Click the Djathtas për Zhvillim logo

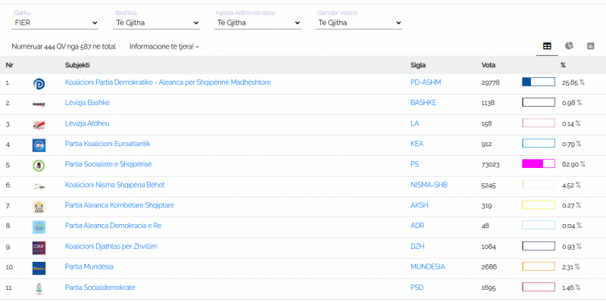point(39,248)
